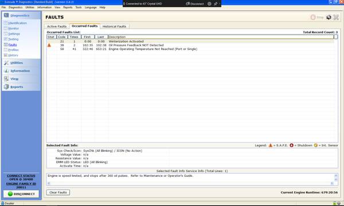Open the Utilities menu in menu bar
The image size is (344, 206).
click(30, 7)
